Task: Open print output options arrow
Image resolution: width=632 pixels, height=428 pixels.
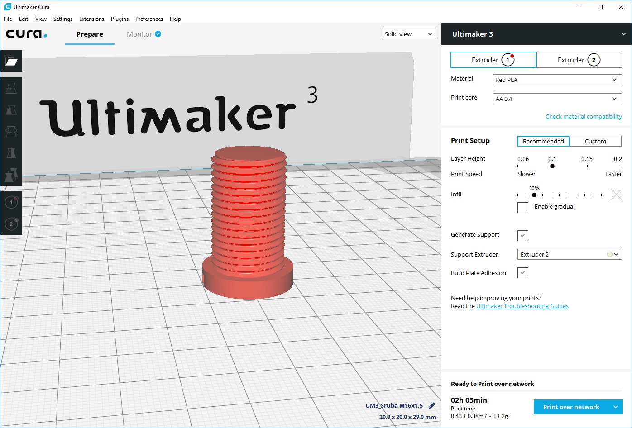Action: pyautogui.click(x=616, y=407)
